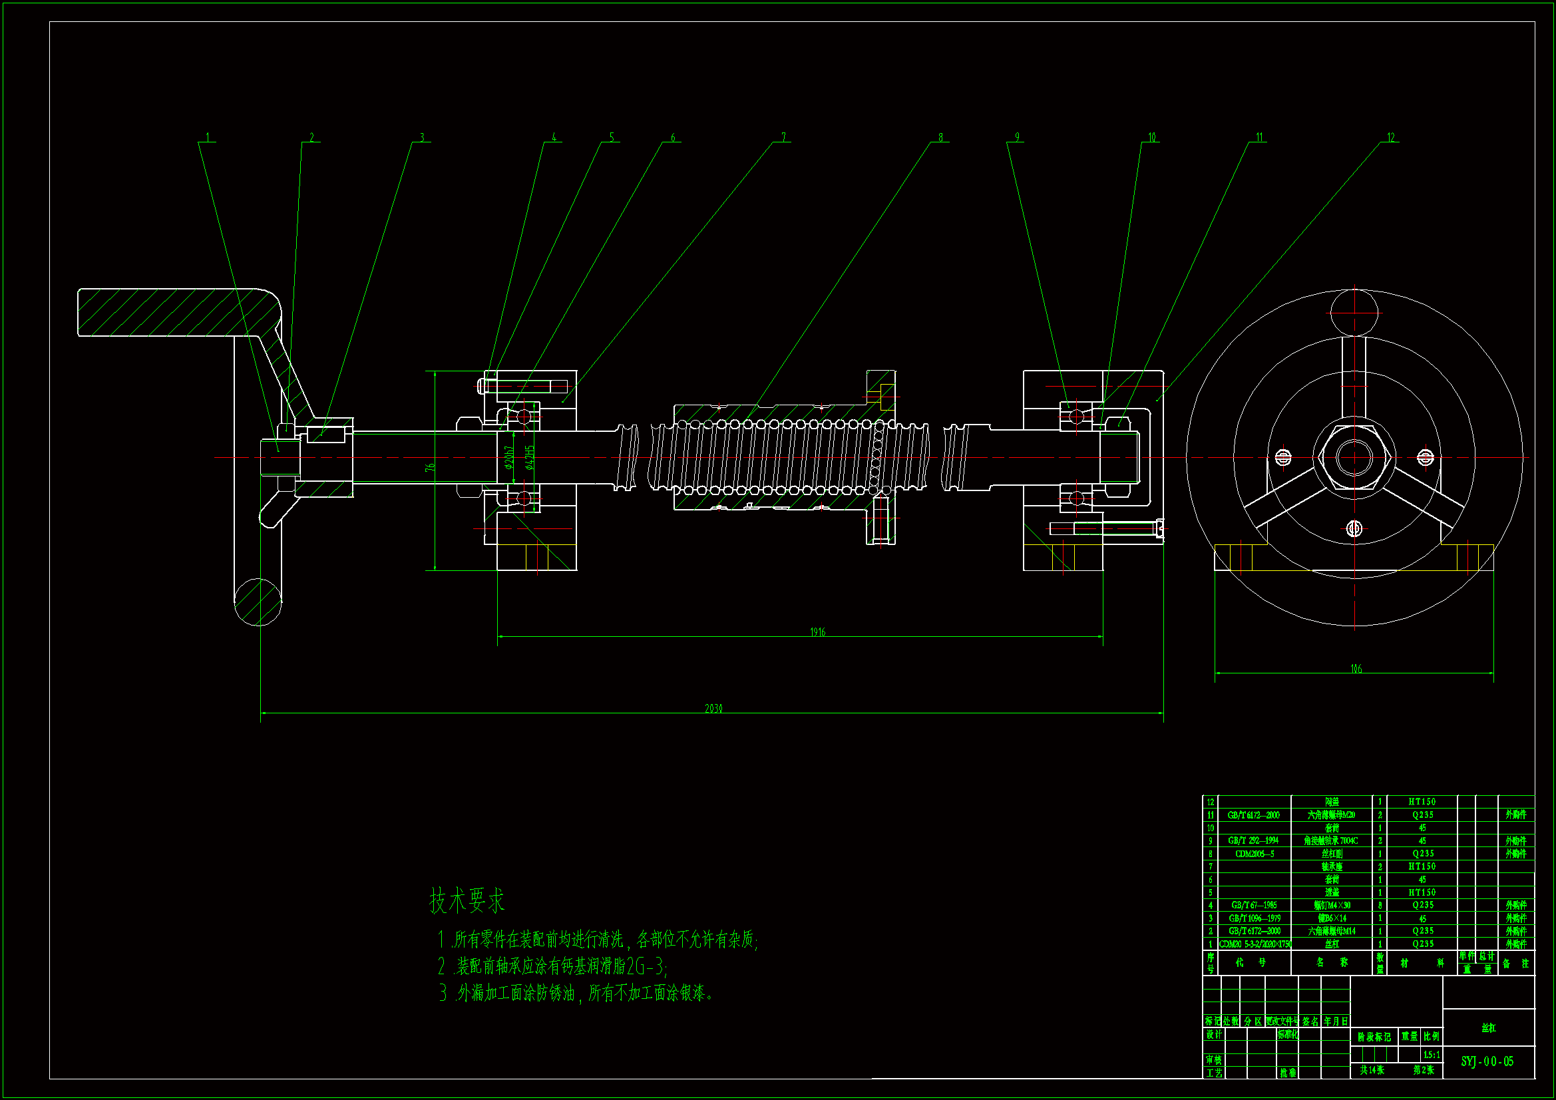This screenshot has width=1556, height=1100.
Task: Select drawing number SYJ-00-05 in title block
Action: pyautogui.click(x=1487, y=1061)
